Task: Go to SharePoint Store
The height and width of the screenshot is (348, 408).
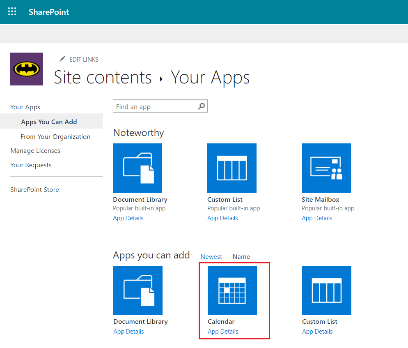Action: (34, 190)
